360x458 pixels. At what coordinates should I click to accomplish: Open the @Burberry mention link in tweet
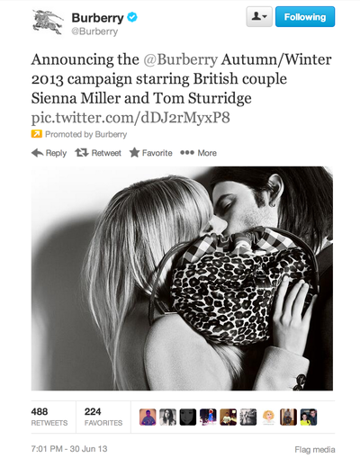(x=180, y=59)
